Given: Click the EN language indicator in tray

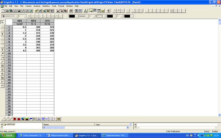Looking at the screenshot, I should click(x=187, y=135).
